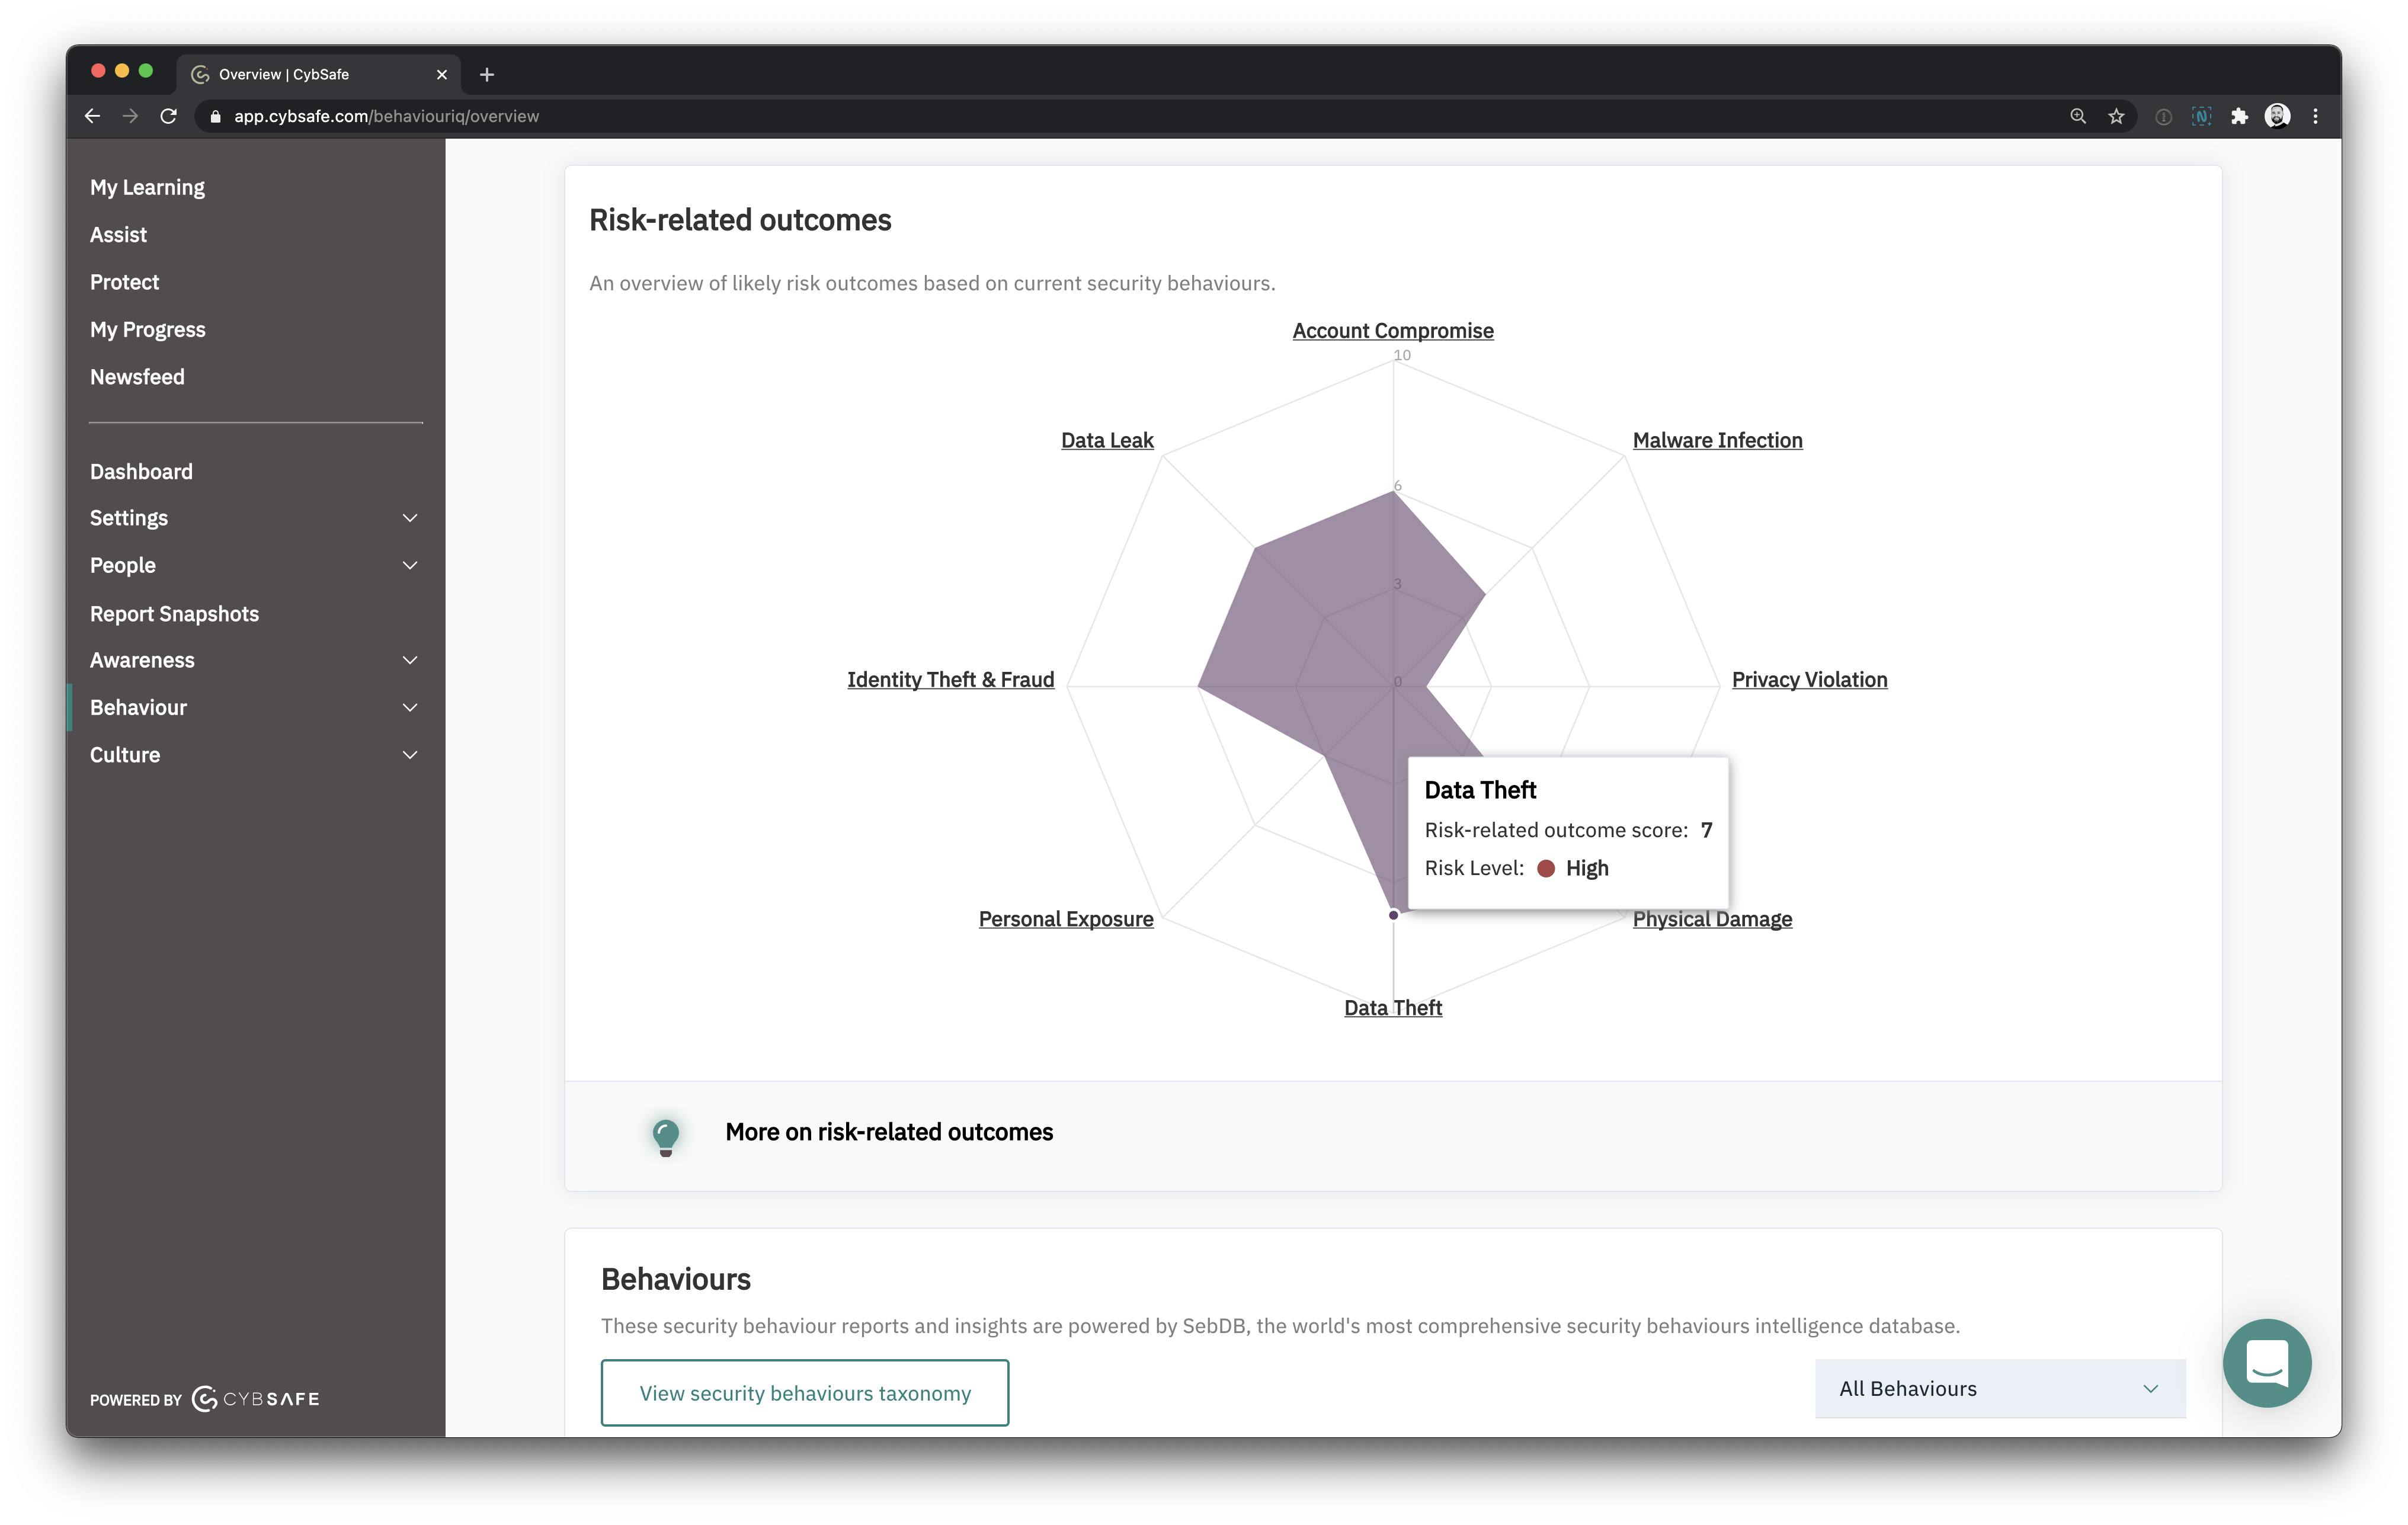
Task: Open the Chrome profile avatar
Action: (x=2278, y=116)
